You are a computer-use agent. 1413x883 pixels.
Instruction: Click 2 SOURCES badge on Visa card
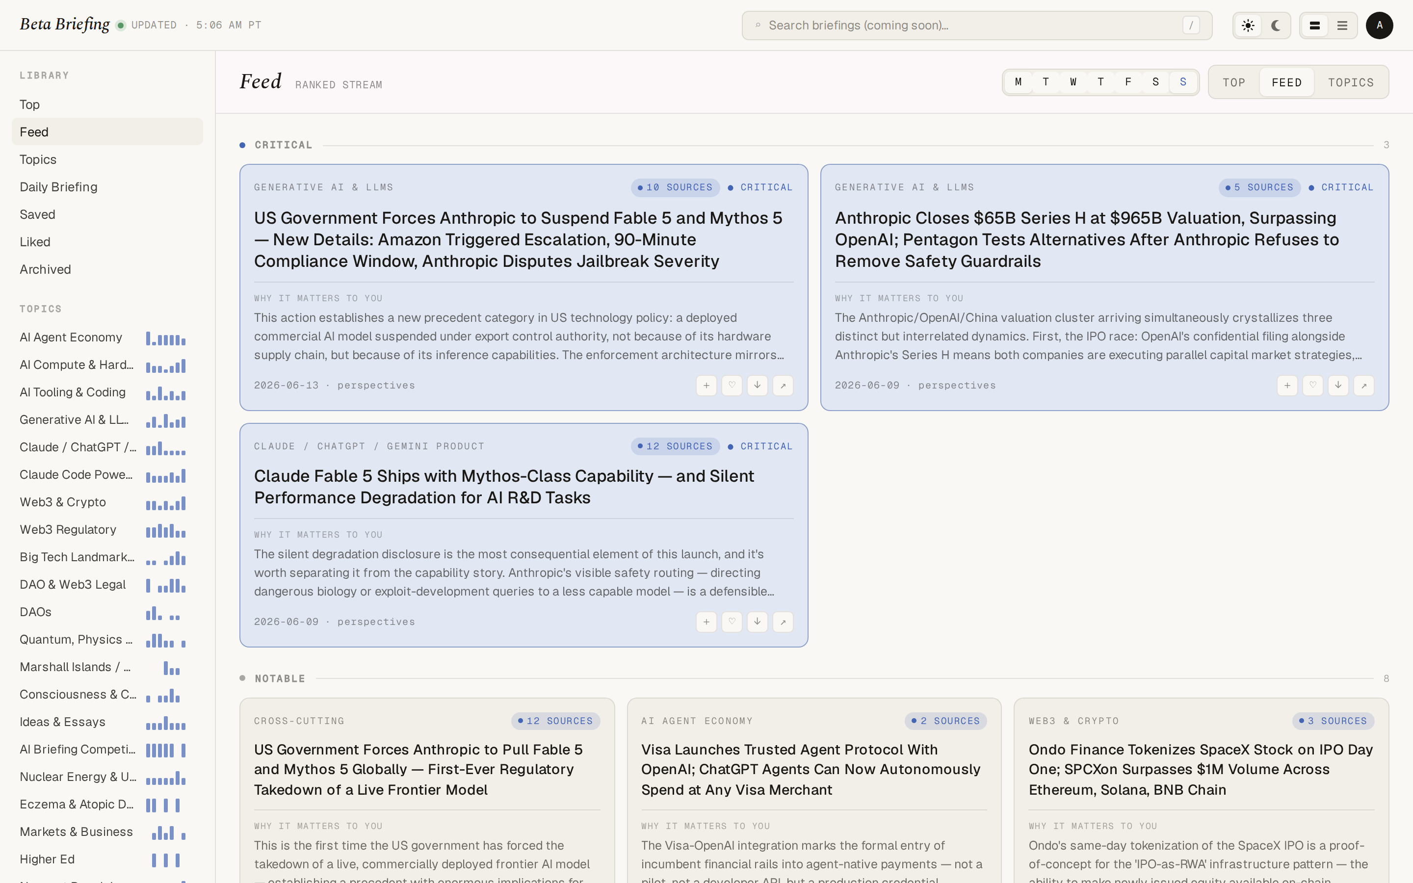[946, 721]
